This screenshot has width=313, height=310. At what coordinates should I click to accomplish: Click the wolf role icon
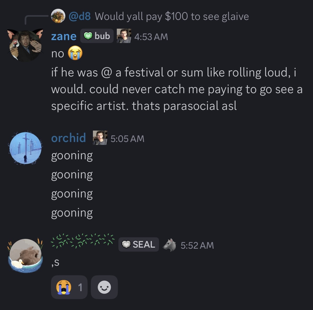coord(170,245)
